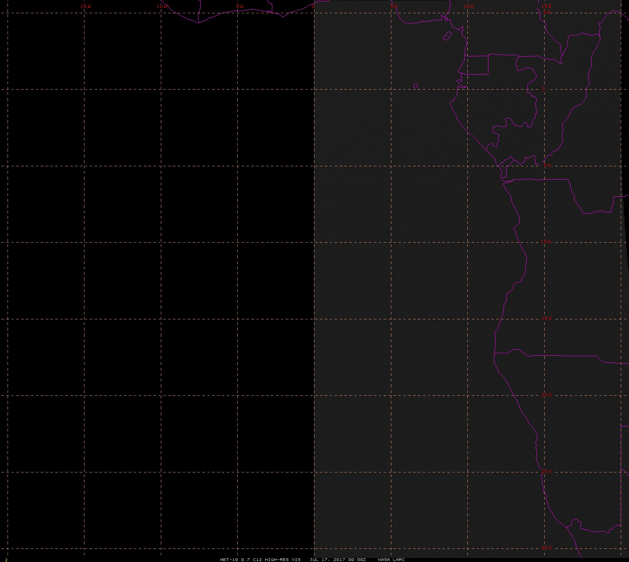Click the NASA LARC credit text
629x562 pixels.
pos(391,559)
